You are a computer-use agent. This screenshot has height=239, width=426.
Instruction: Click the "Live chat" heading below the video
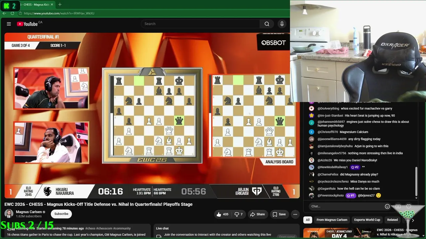(x=162, y=228)
